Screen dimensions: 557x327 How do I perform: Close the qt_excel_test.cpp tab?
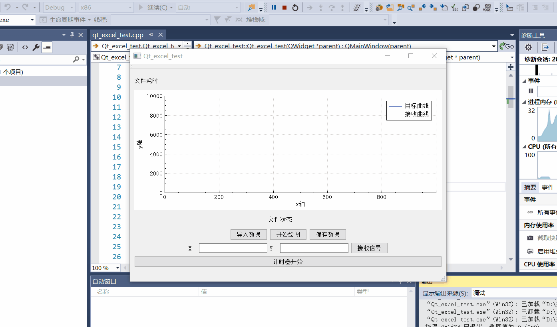point(161,35)
